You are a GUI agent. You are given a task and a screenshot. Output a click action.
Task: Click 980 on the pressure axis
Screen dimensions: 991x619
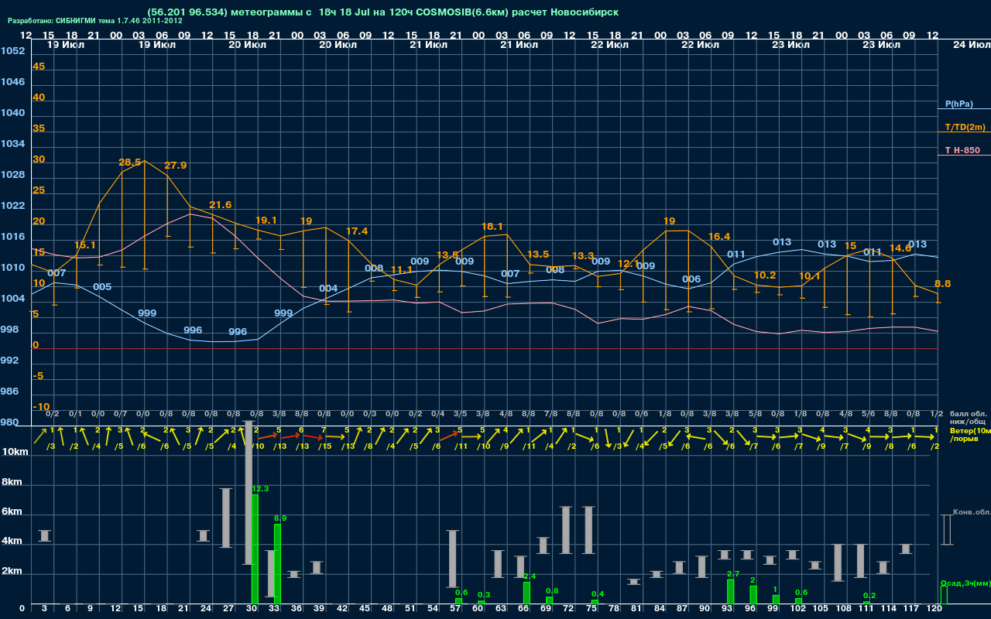(x=10, y=422)
